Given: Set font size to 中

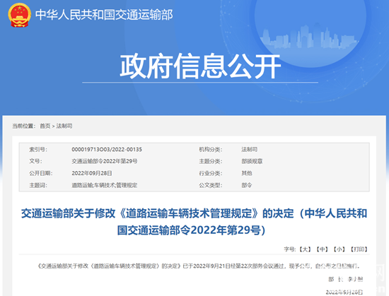Looking at the screenshot, I should point(323,249).
